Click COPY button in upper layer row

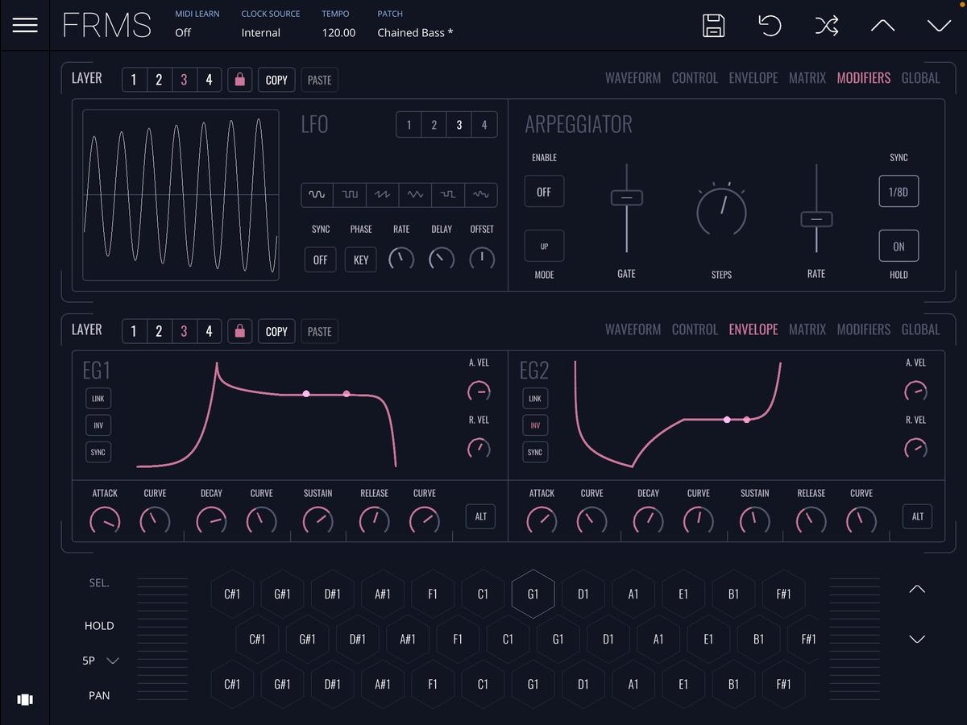click(x=276, y=80)
